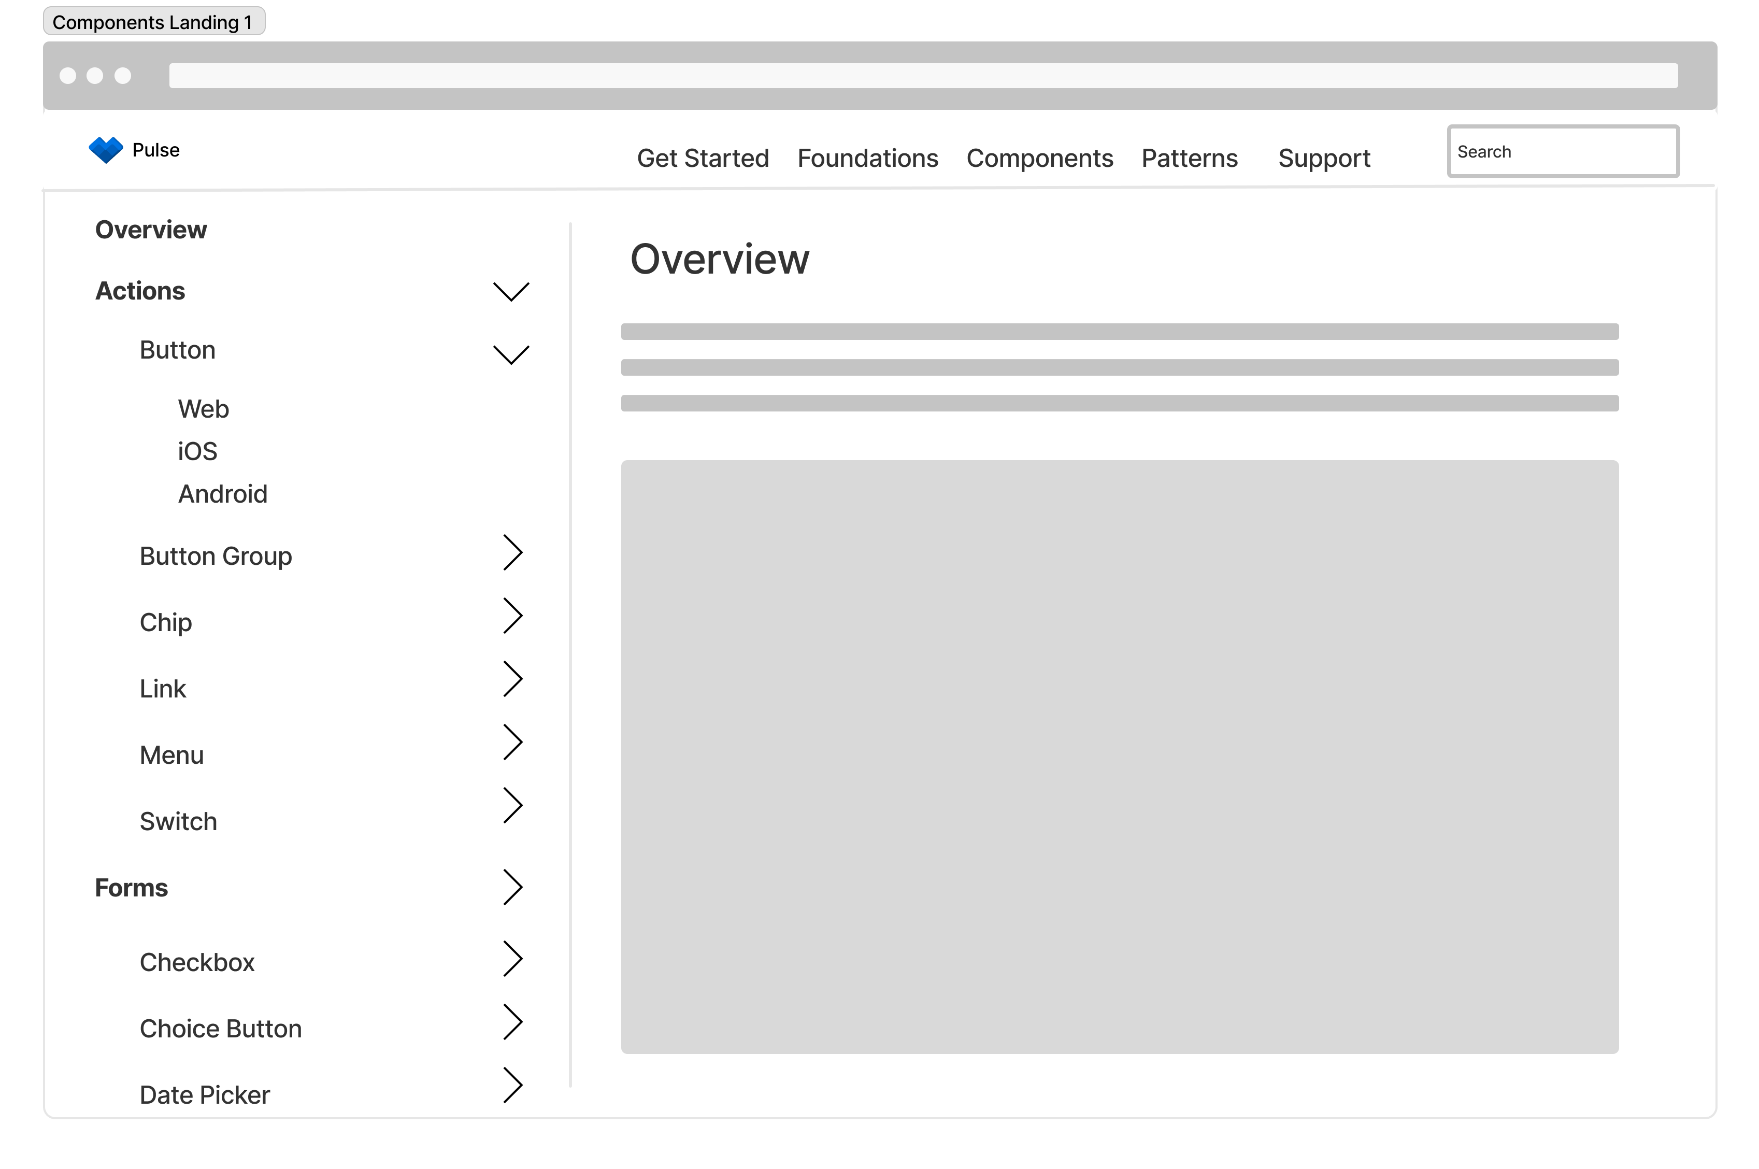
Task: Click the Pulse heart logo
Action: pos(107,149)
